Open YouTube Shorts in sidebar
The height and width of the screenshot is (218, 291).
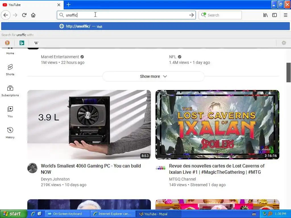(10, 70)
